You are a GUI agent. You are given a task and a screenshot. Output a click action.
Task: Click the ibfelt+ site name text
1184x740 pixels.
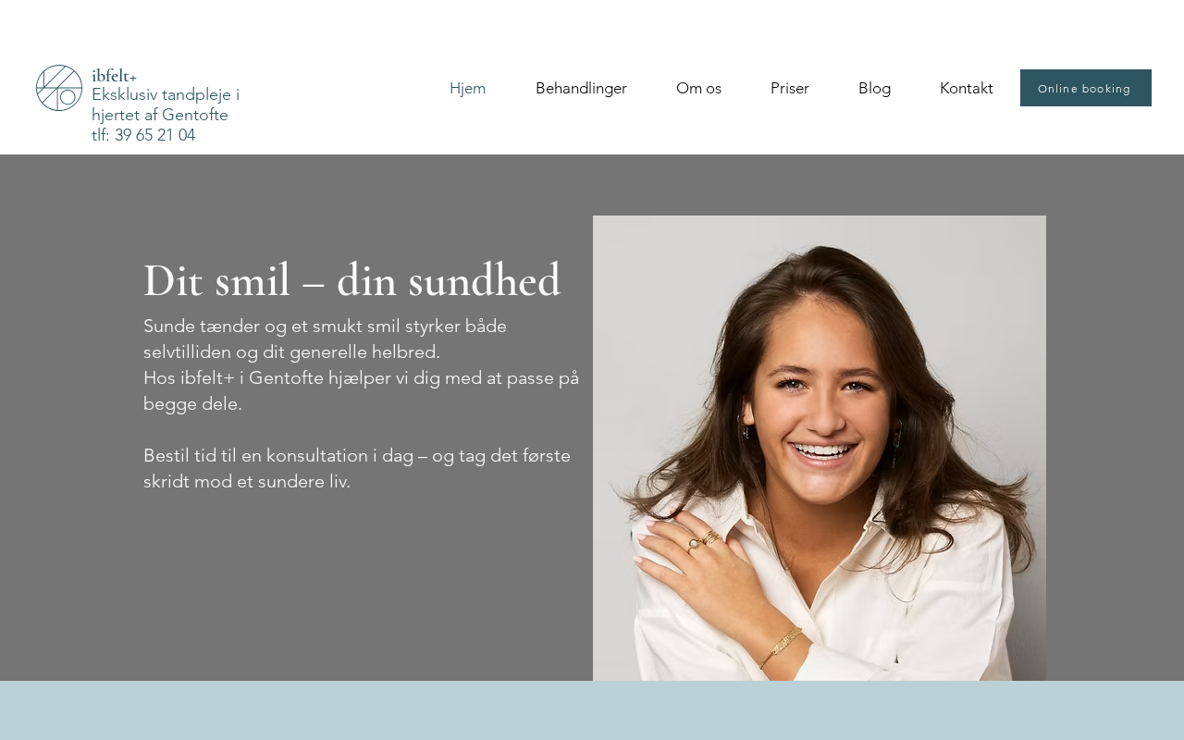(x=114, y=76)
